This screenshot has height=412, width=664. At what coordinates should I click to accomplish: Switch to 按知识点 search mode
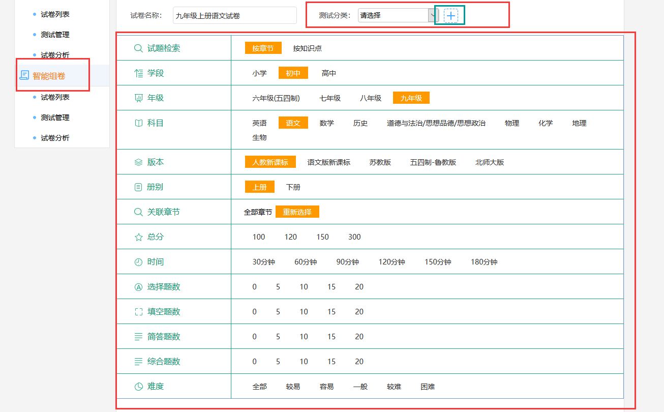click(307, 48)
